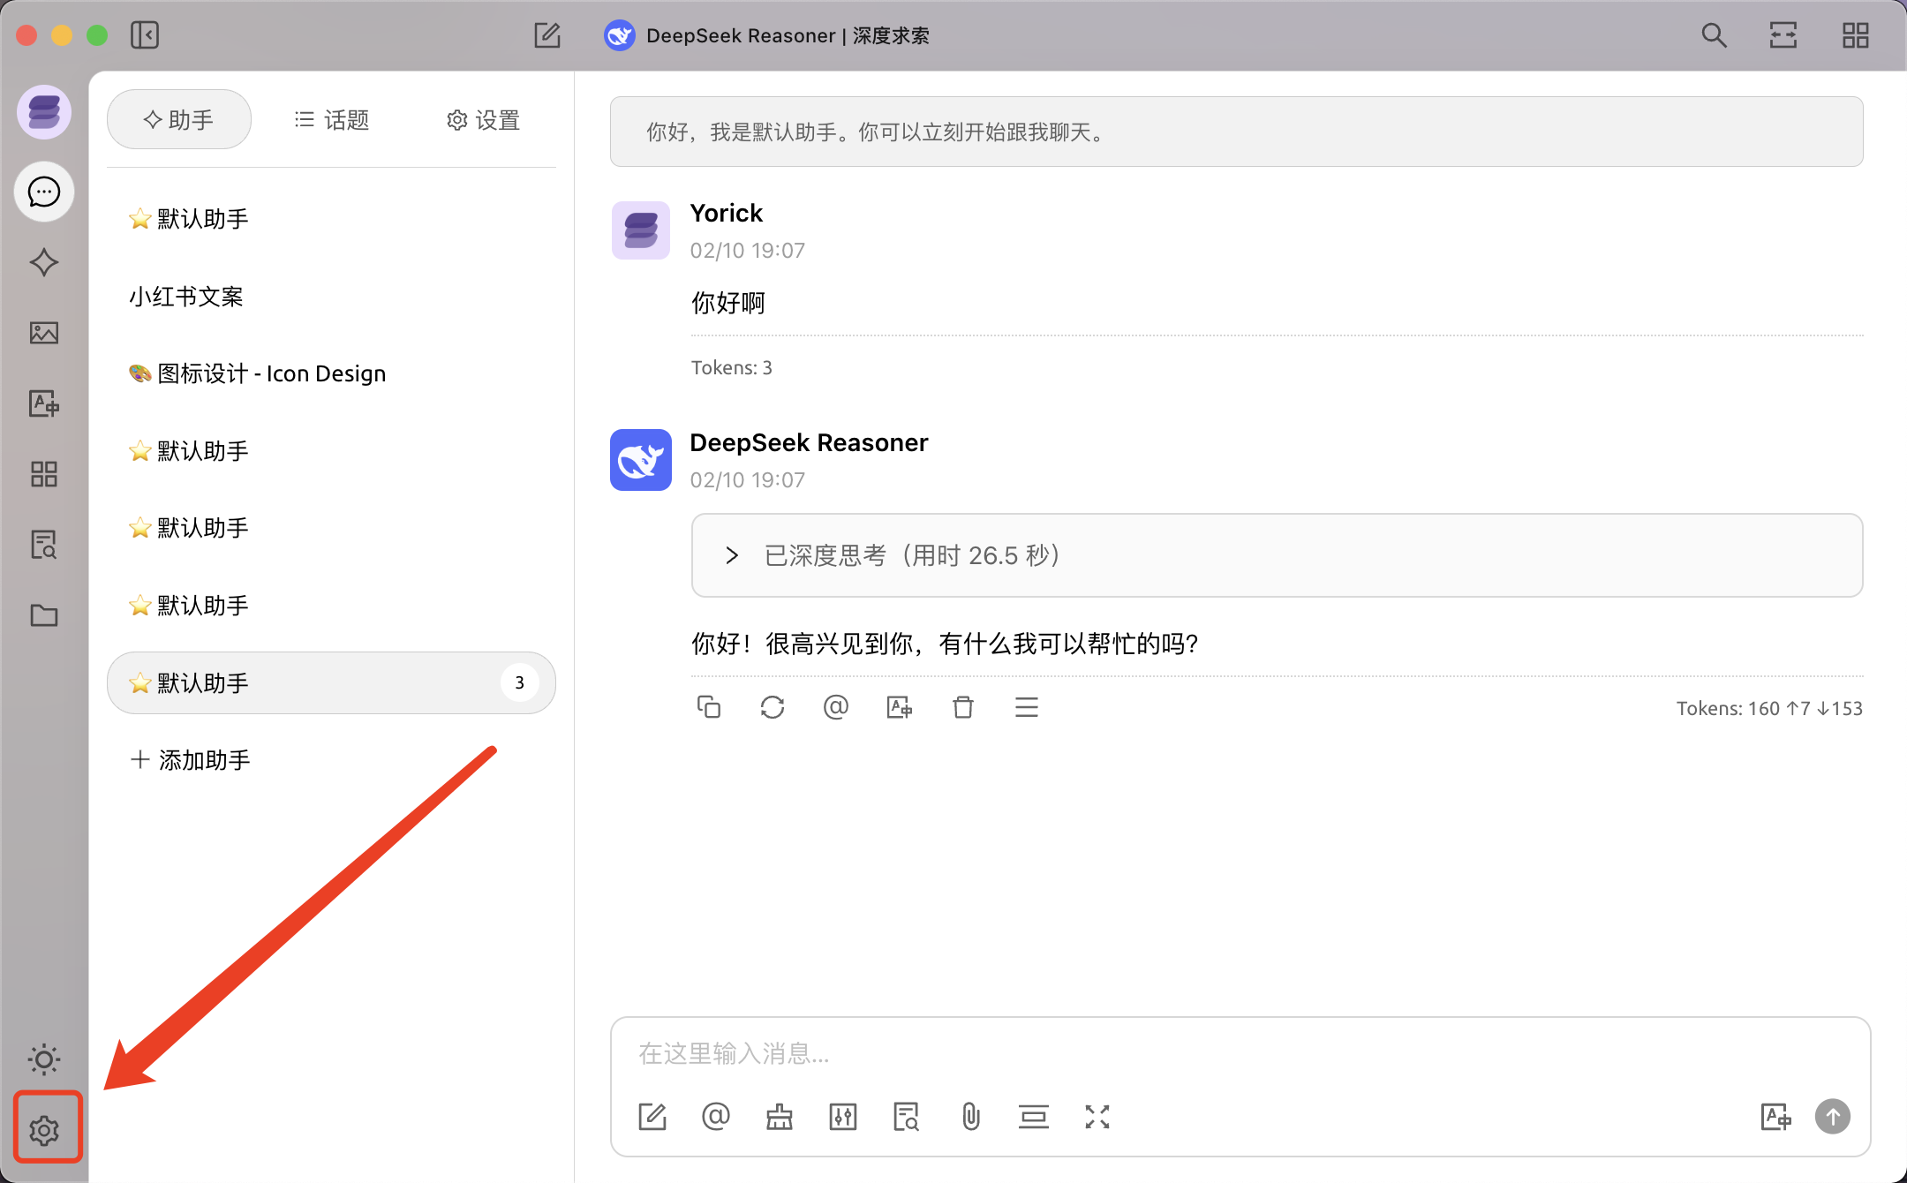
Task: Open settings gear at sidebar bottom
Action: 44,1130
